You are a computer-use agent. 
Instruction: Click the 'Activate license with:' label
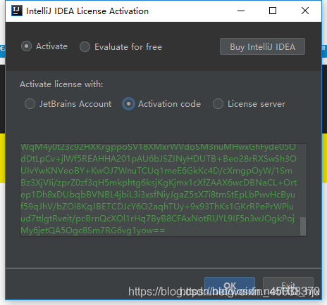[61, 84]
